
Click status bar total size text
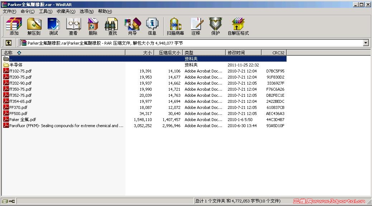tap(238, 201)
